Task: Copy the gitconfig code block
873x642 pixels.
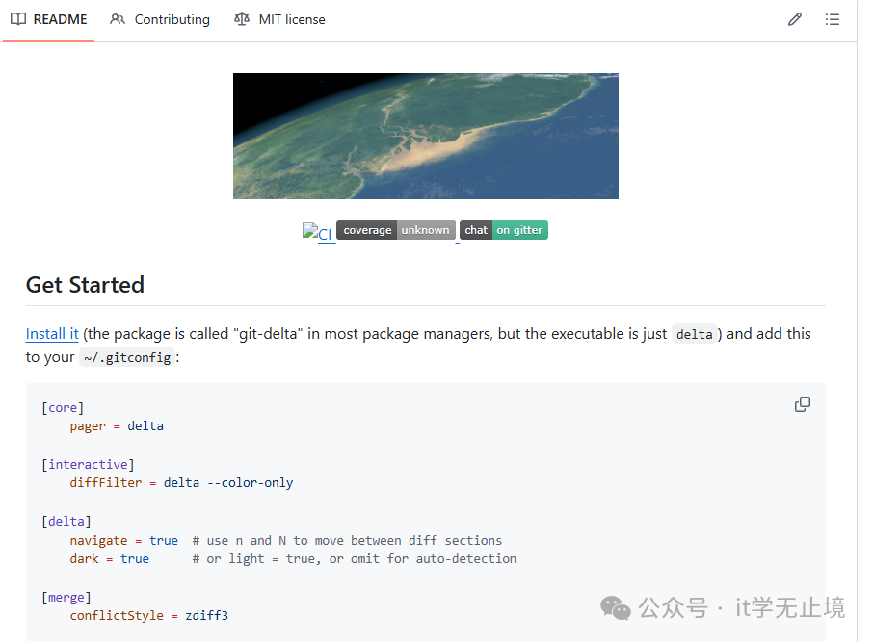Action: (802, 404)
